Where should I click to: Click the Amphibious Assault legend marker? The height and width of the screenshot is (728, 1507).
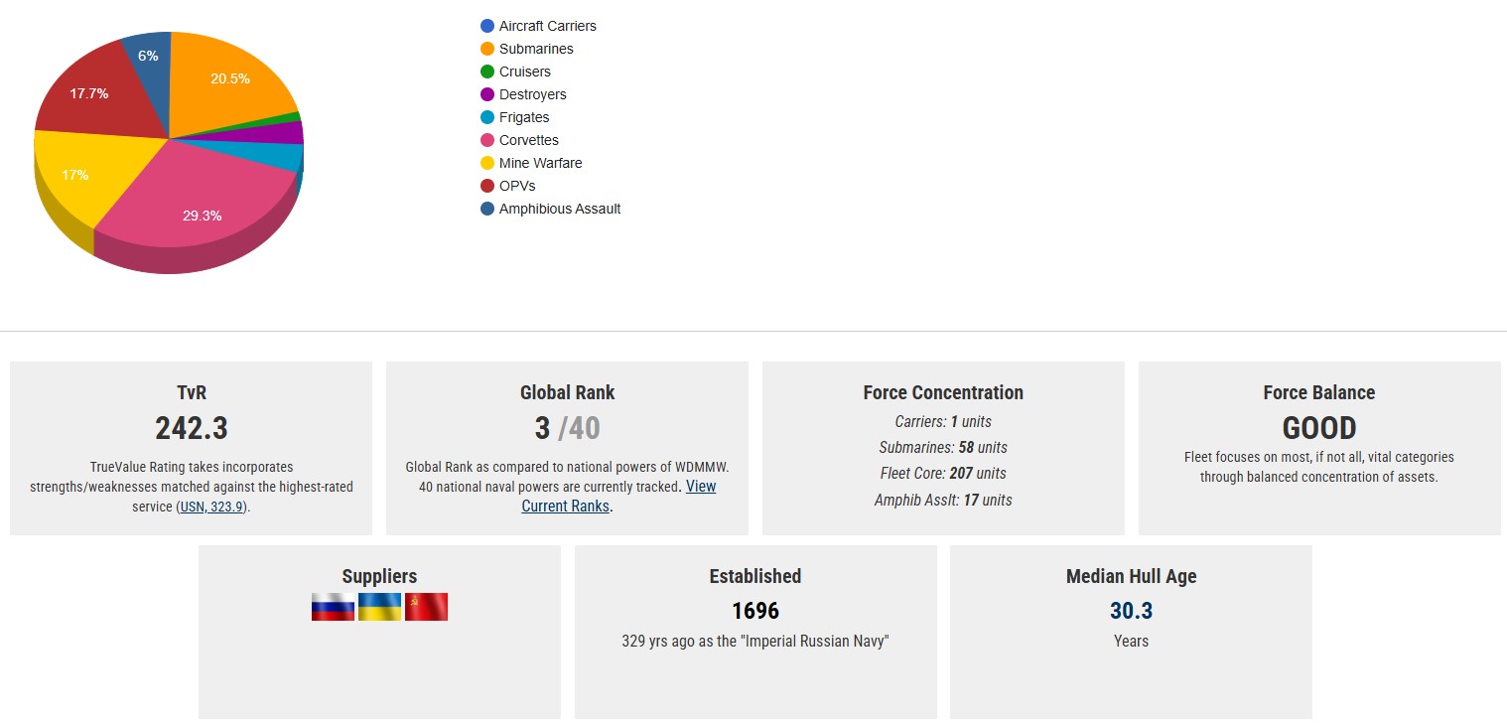487,209
